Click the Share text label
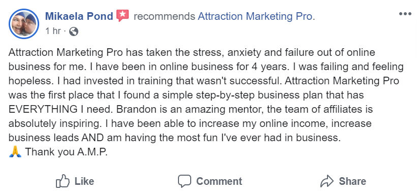Screen dimensions: 417x196 point(352,181)
